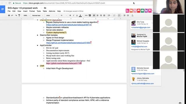186x104 pixels.
Task: Click the Bulleted list icon
Action: pyautogui.click(x=119, y=15)
